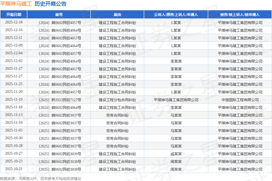Click plaintiff 李某某 in the 2025-11-25 row
Image resolution: width=272 pixels, height=181 pixels.
click(176, 84)
